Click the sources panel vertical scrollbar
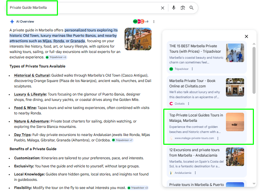267x193 pixels. point(254,70)
